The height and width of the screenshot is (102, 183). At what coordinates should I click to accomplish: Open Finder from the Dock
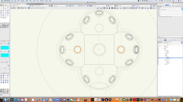click(5, 99)
